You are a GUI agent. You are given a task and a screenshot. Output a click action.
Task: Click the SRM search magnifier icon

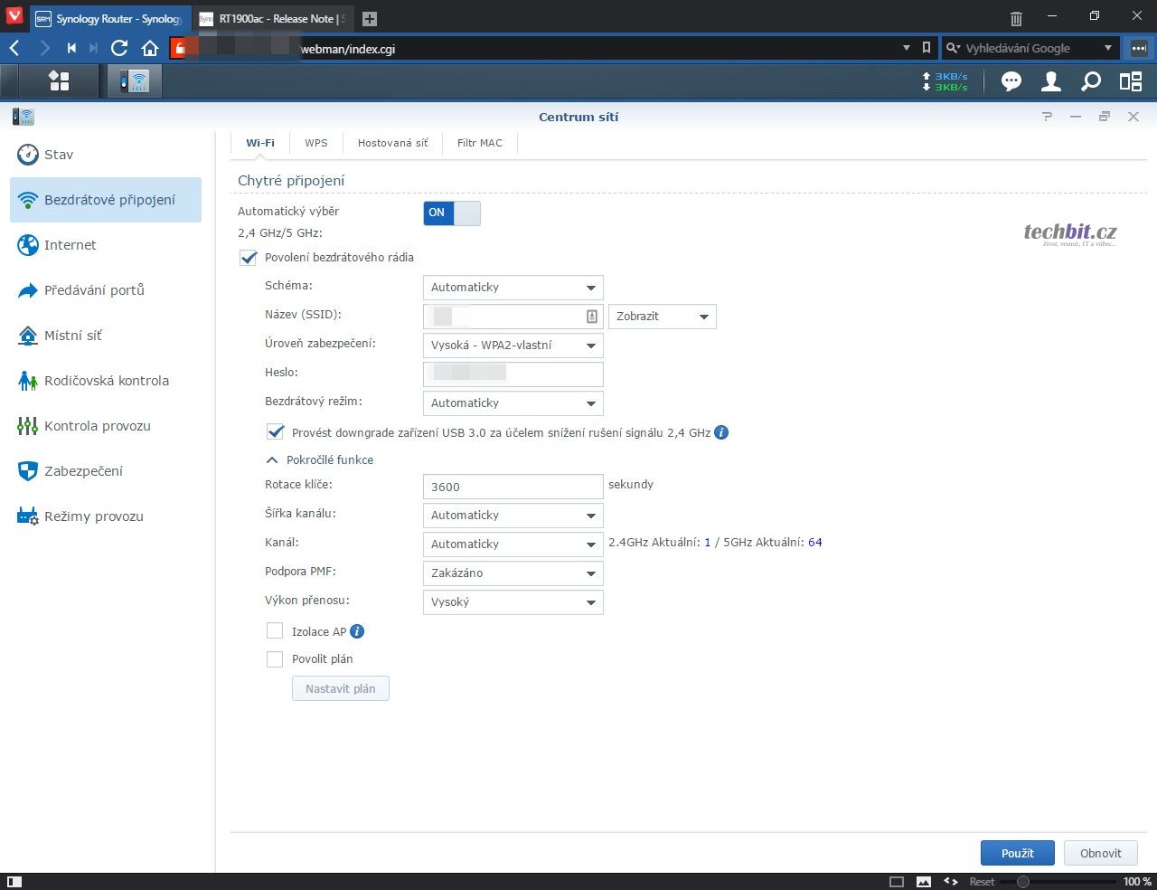pos(1091,81)
